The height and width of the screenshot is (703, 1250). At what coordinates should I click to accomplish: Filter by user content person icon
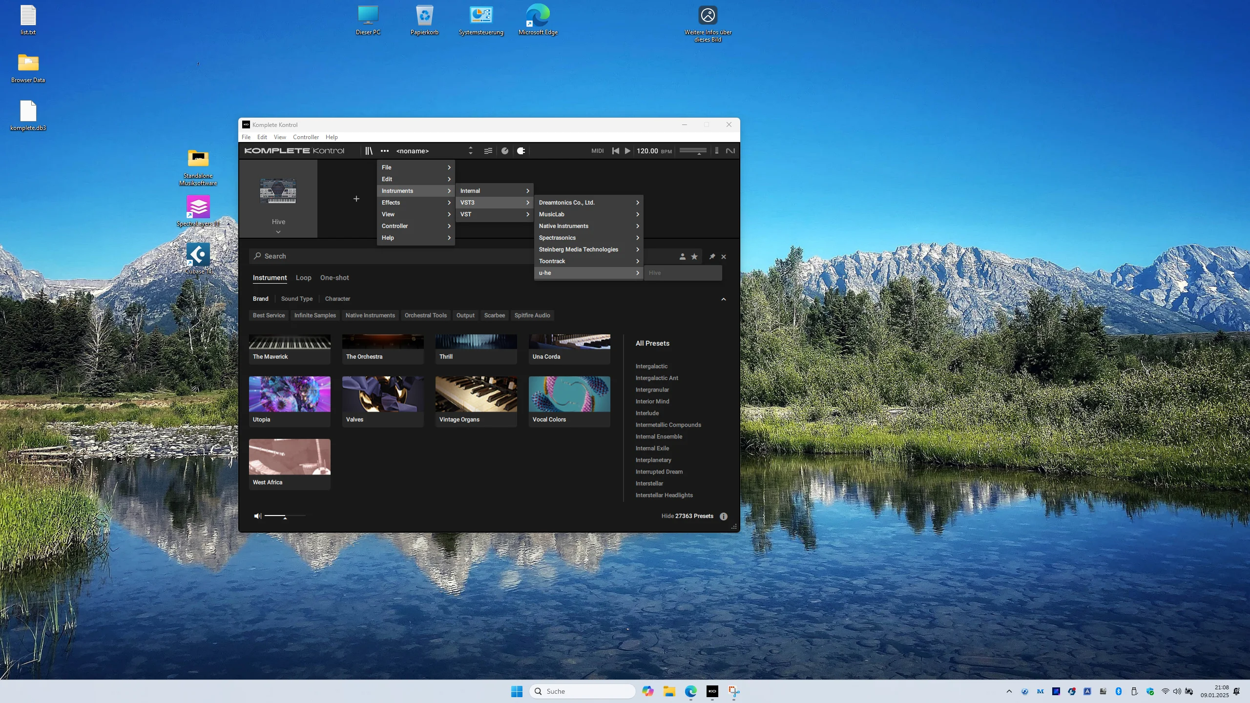683,257
